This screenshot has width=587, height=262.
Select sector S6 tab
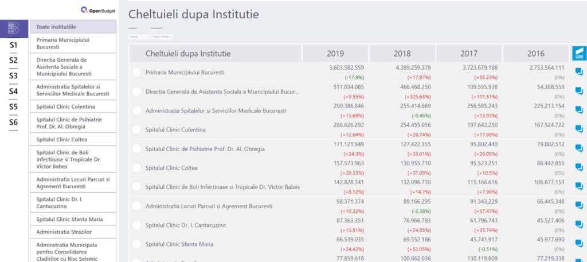coord(14,122)
